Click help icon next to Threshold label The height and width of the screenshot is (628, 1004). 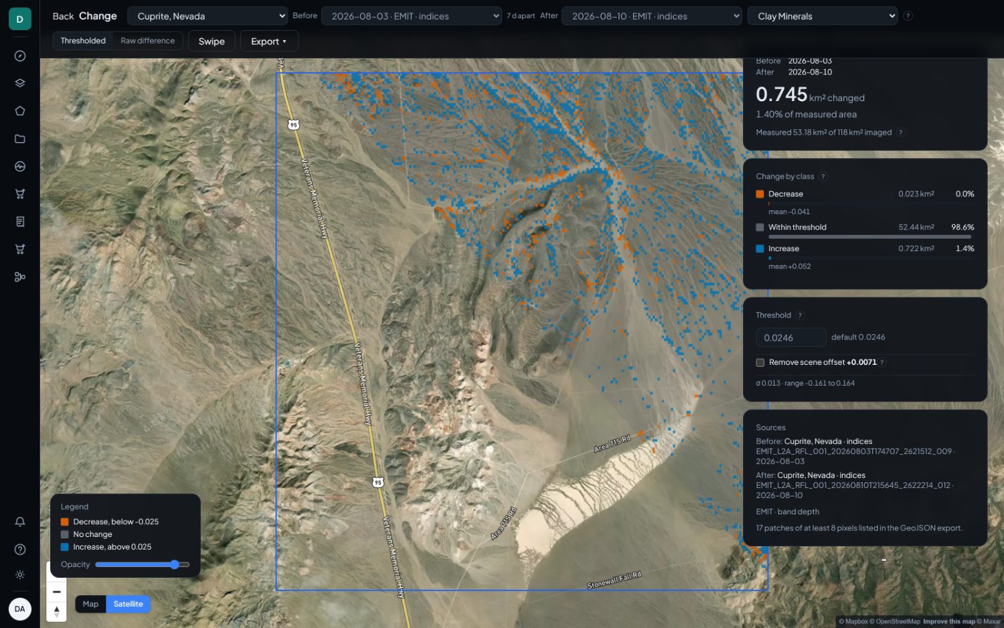800,315
